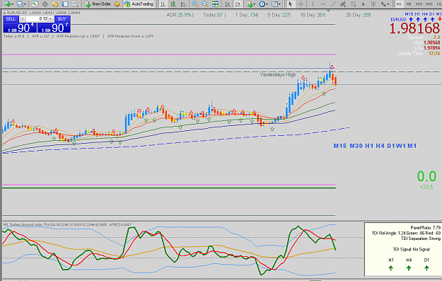The height and width of the screenshot is (281, 442).
Task: Zoom out of the chart
Action: pos(205,4)
